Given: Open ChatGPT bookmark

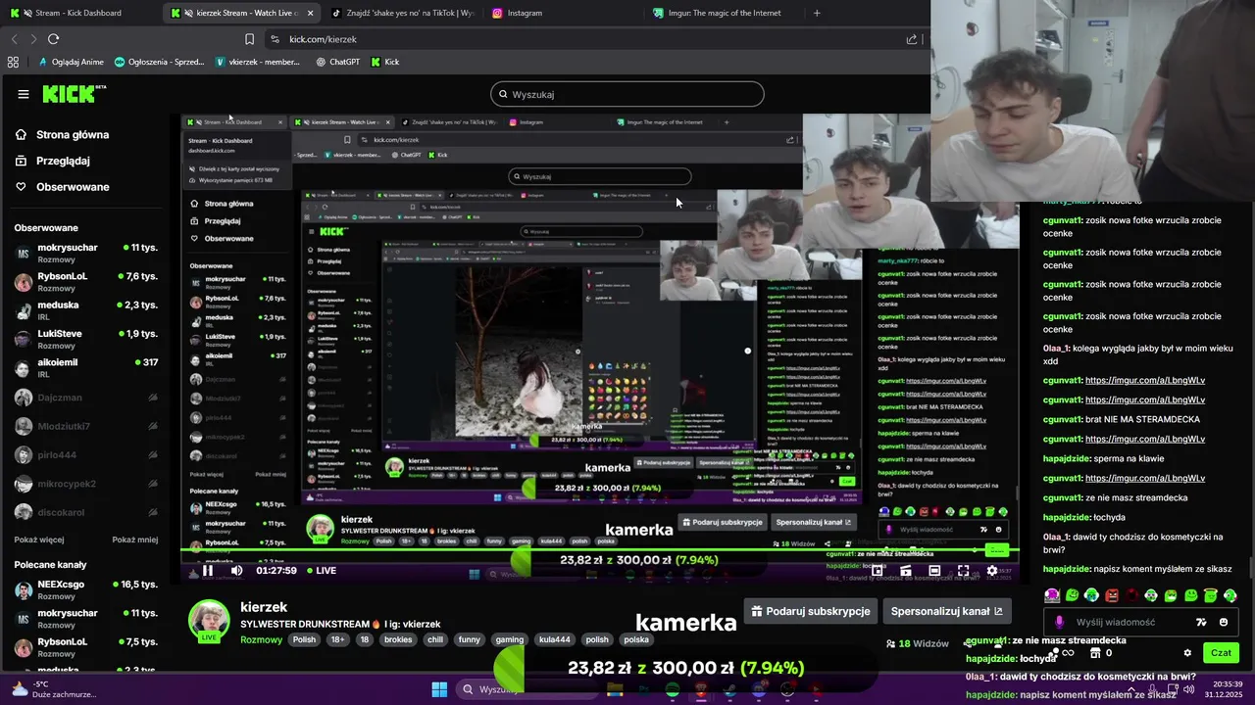Looking at the screenshot, I should click(337, 62).
